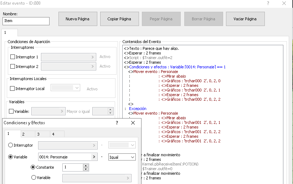Toggle the Interruptor Local checkbox
Screen dimensions: 293x184
point(12,89)
